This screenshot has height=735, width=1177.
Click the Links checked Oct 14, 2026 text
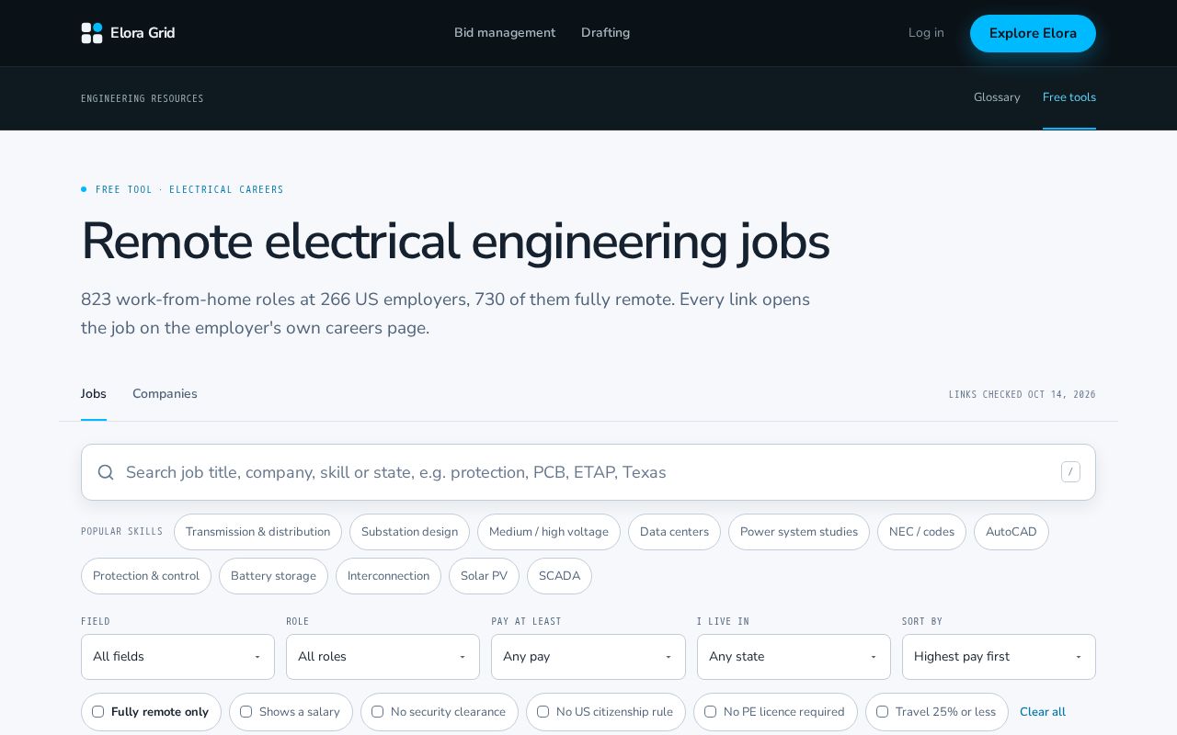1023,394
